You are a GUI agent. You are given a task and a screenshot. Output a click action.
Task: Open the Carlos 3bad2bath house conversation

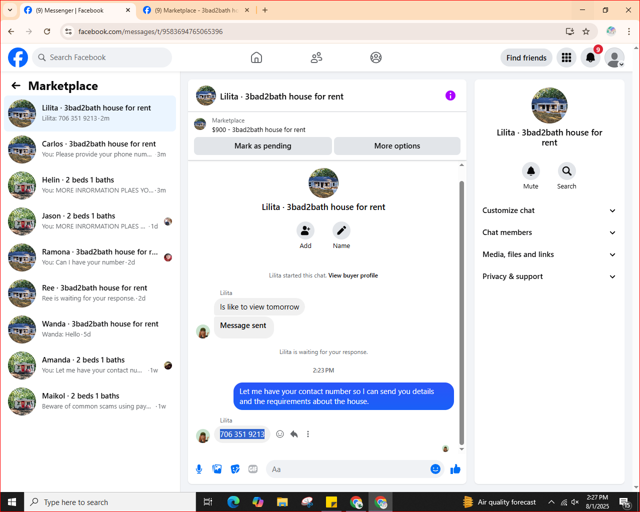(x=90, y=149)
